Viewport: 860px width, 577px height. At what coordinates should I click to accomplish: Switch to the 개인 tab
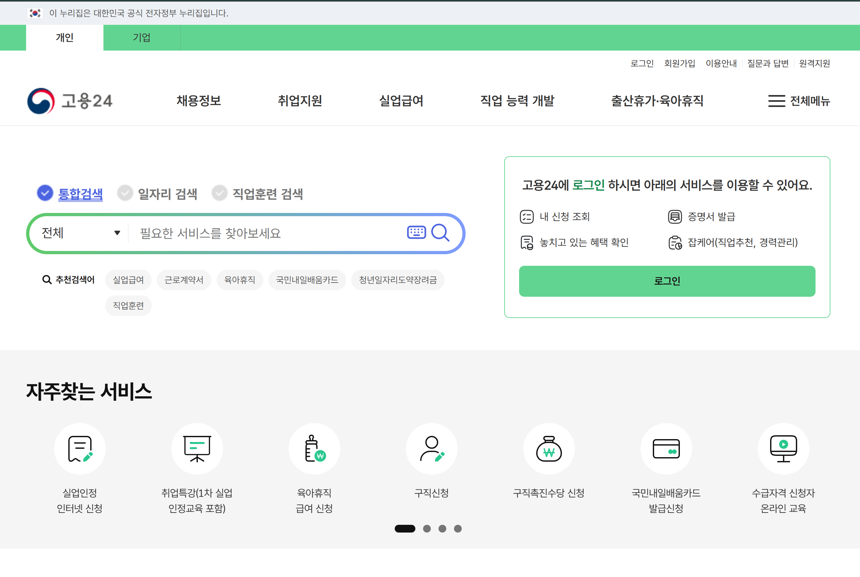click(x=64, y=38)
